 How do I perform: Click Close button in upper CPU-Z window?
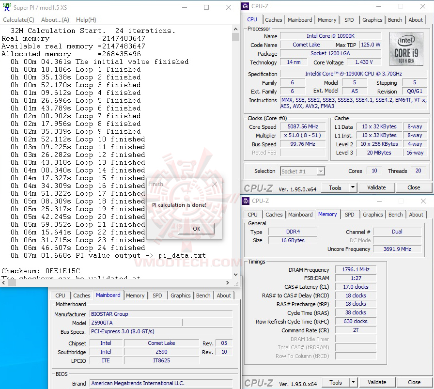coord(414,187)
